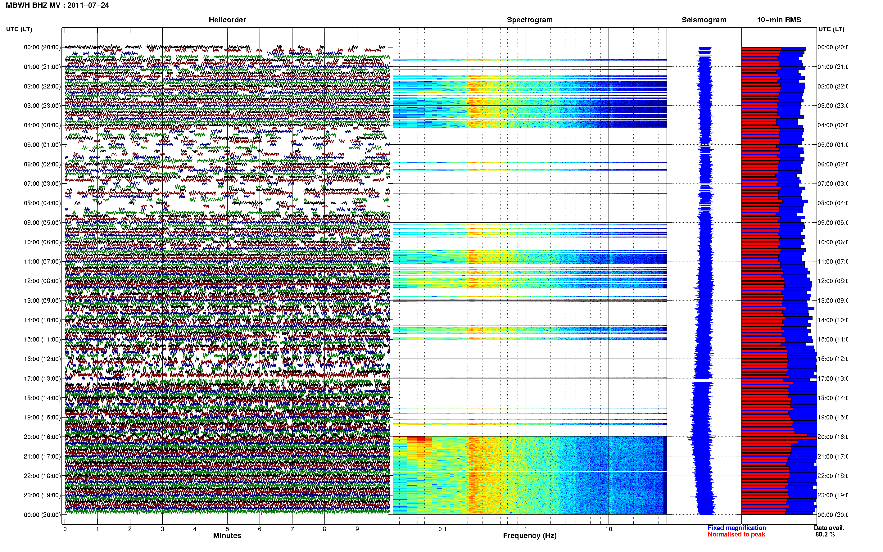This screenshot has width=883, height=552.
Task: Select the left time label '05:00 (01:00)'
Action: (42, 145)
